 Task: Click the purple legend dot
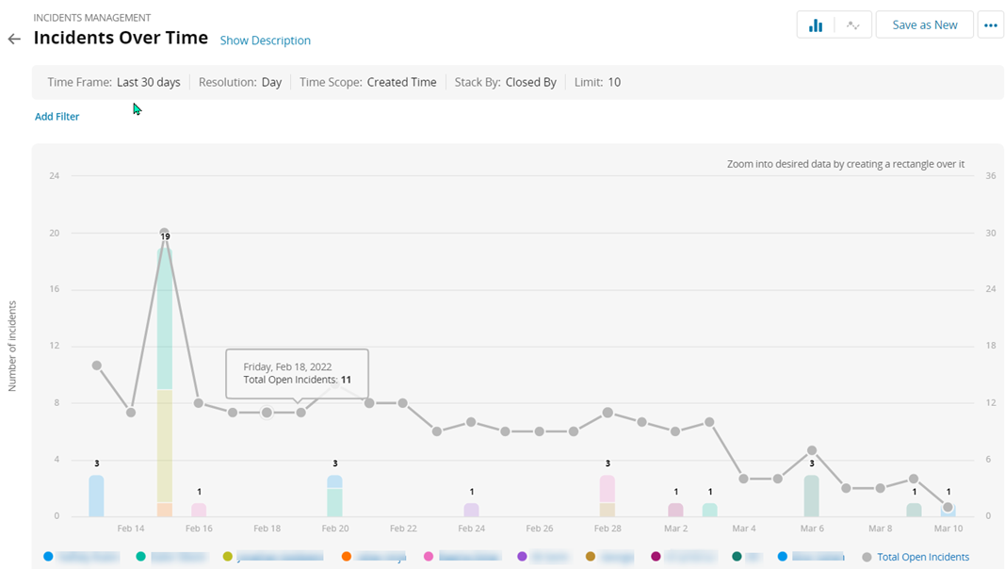(522, 557)
